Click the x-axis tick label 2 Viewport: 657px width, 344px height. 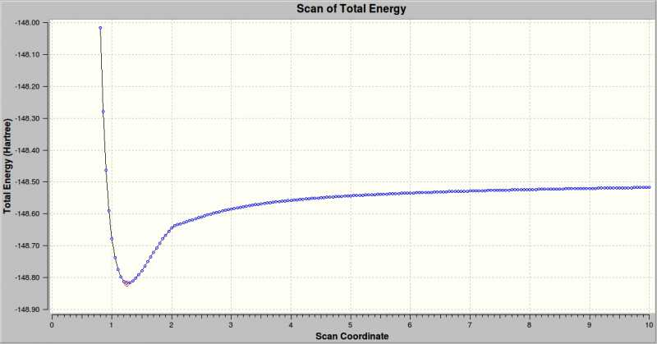(x=172, y=325)
